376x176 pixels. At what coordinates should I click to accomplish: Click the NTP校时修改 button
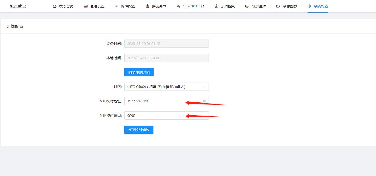tap(139, 130)
